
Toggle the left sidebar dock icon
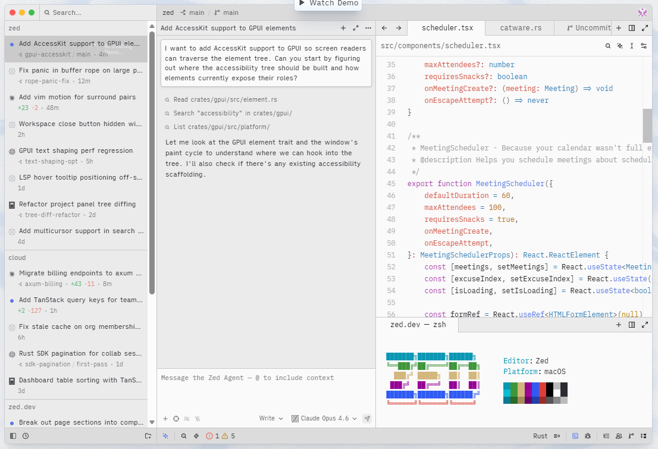[13, 436]
